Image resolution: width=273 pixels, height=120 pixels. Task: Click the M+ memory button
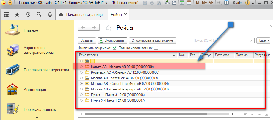pyautogui.click(x=204, y=3)
